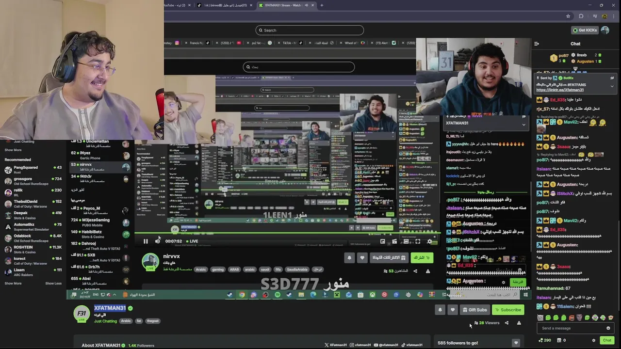Open YouTube link @xfatman31 in About section
The height and width of the screenshot is (349, 621).
tap(386, 345)
